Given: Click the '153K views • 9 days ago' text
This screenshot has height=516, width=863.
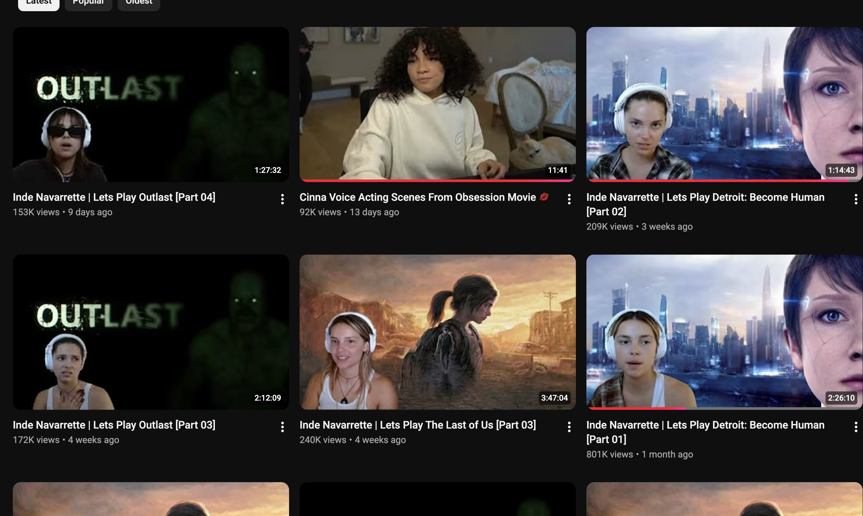Looking at the screenshot, I should click(x=62, y=212).
